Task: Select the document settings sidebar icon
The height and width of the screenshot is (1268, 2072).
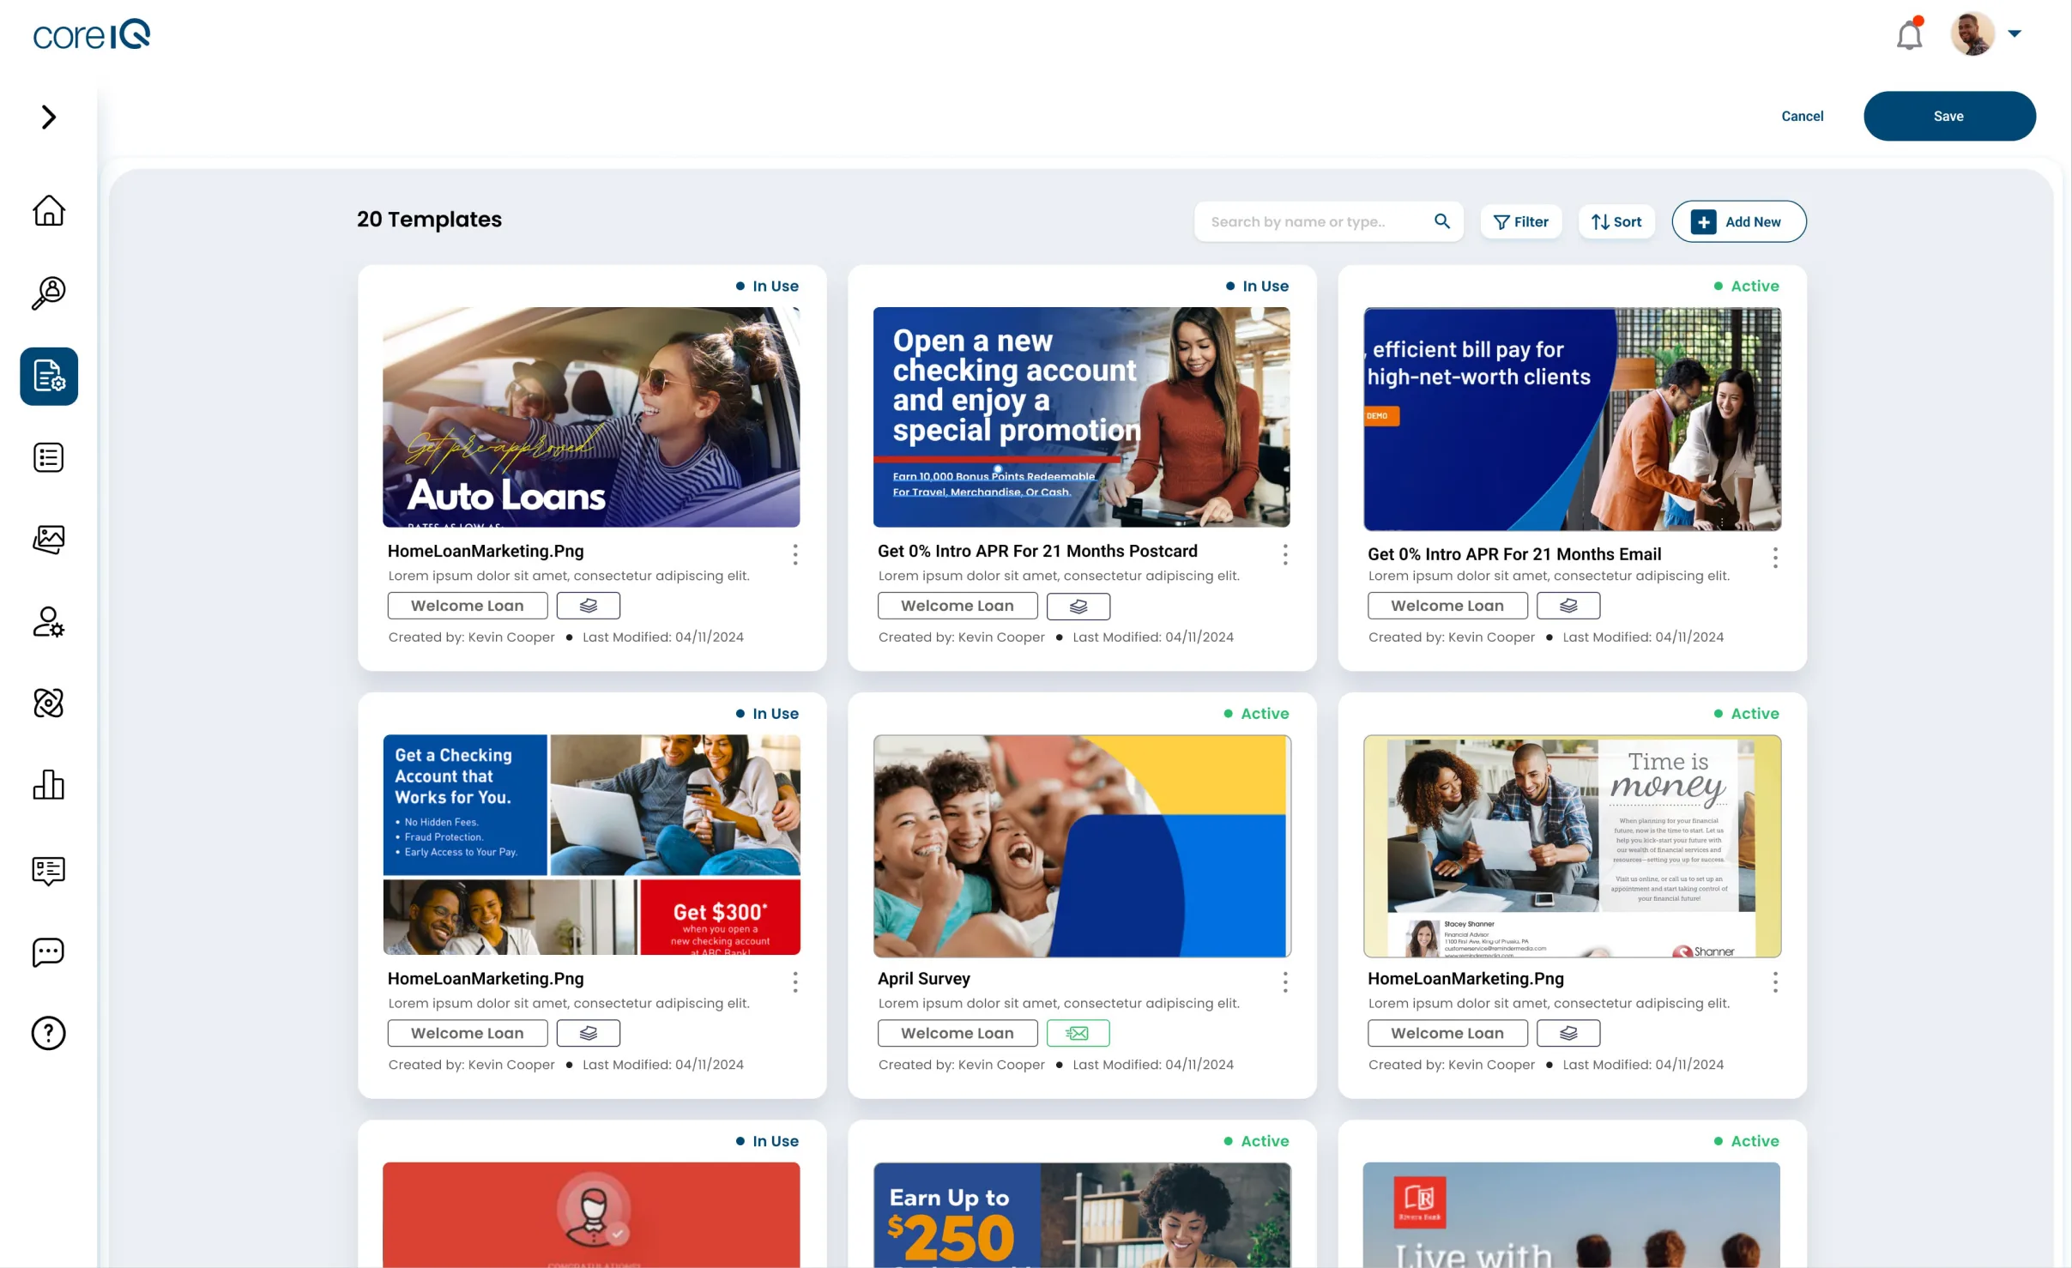Action: point(49,376)
